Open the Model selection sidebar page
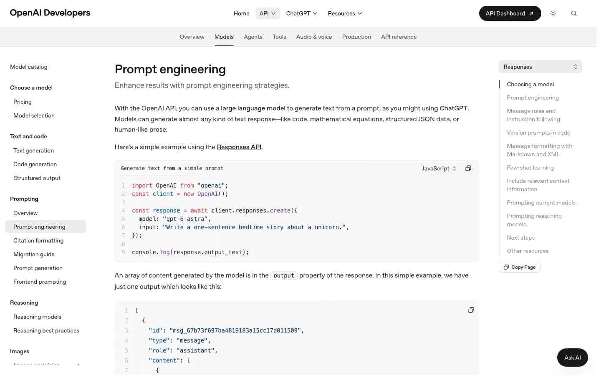 click(x=34, y=115)
